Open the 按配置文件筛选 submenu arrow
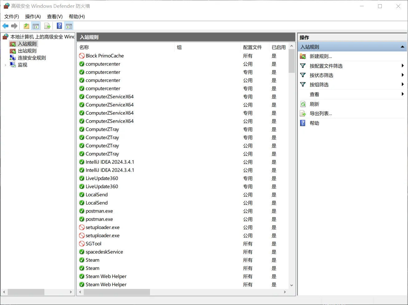 pos(403,66)
